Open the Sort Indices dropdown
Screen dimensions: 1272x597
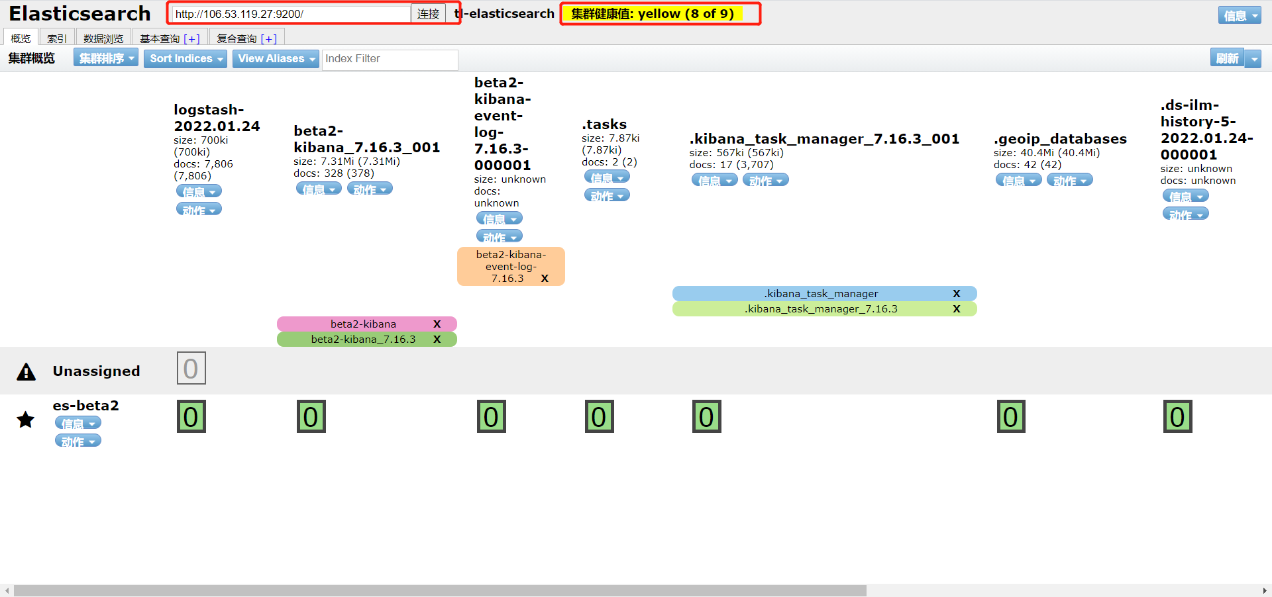(x=185, y=59)
